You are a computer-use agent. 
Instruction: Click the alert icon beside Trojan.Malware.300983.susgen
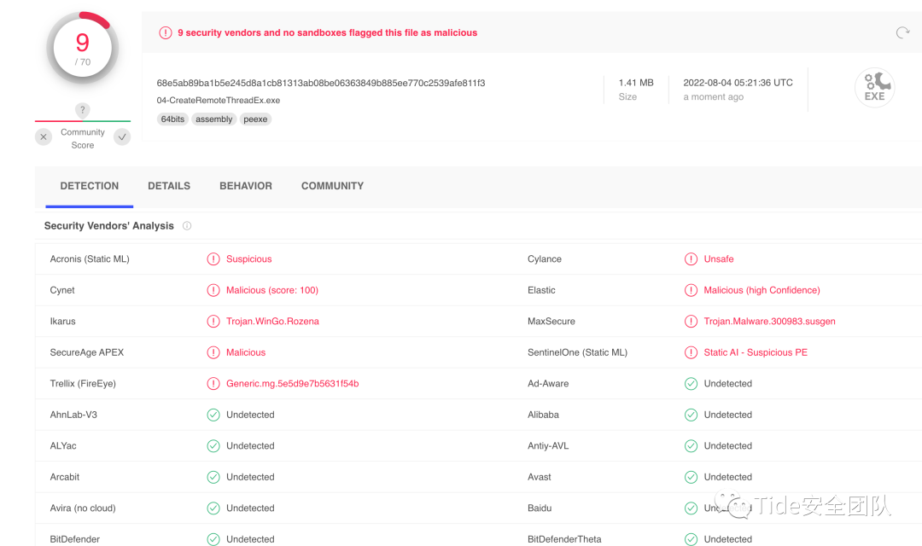[x=691, y=322]
